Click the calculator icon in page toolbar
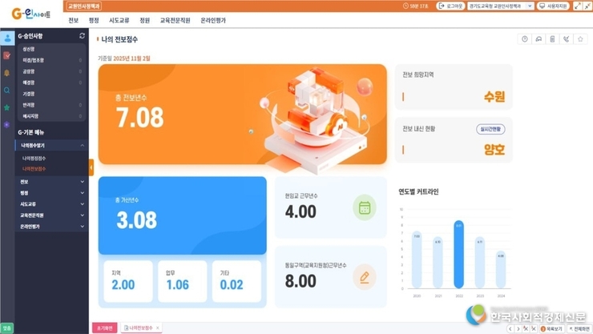The width and height of the screenshot is (593, 334). click(x=553, y=39)
